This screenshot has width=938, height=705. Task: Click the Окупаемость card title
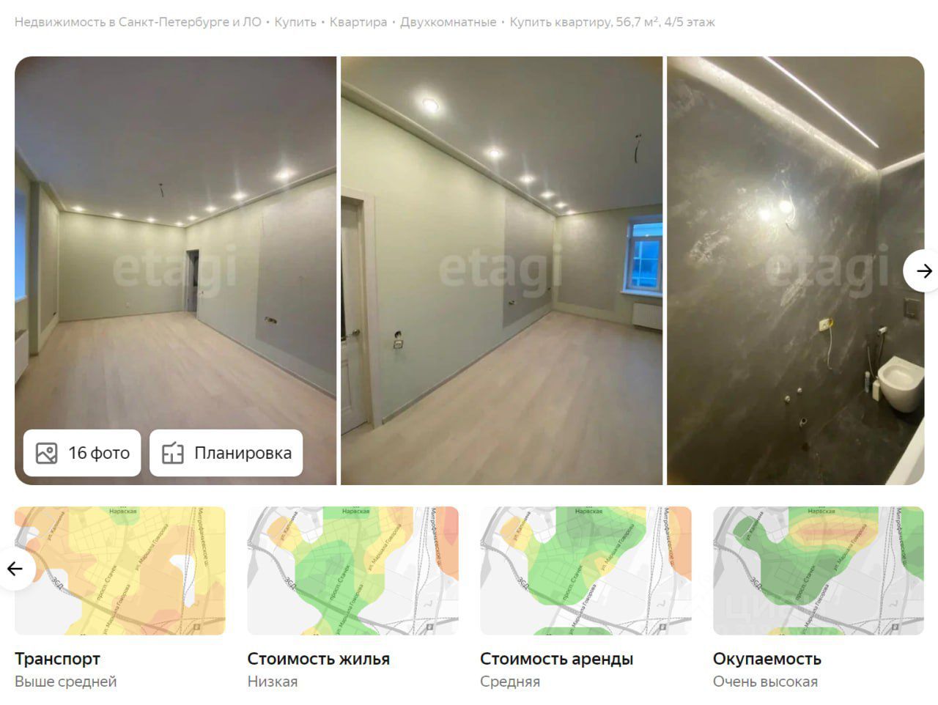pyautogui.click(x=767, y=659)
